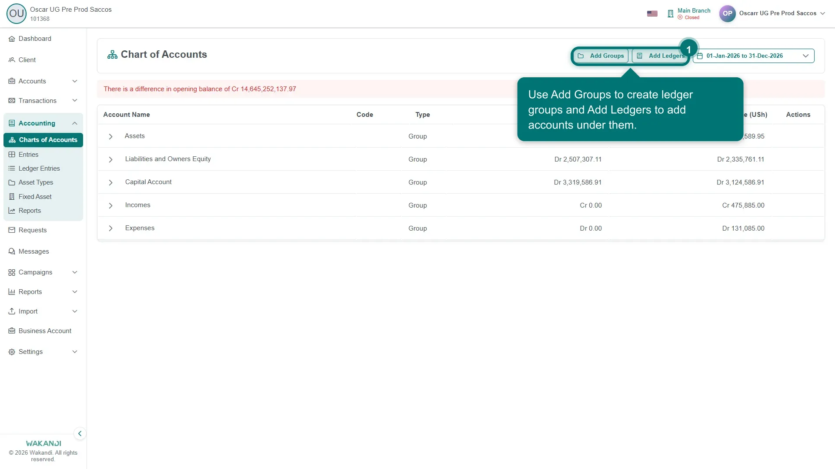Screen dimensions: 835x469
Task: Collapse the sidebar with the arrow button
Action: pos(80,433)
